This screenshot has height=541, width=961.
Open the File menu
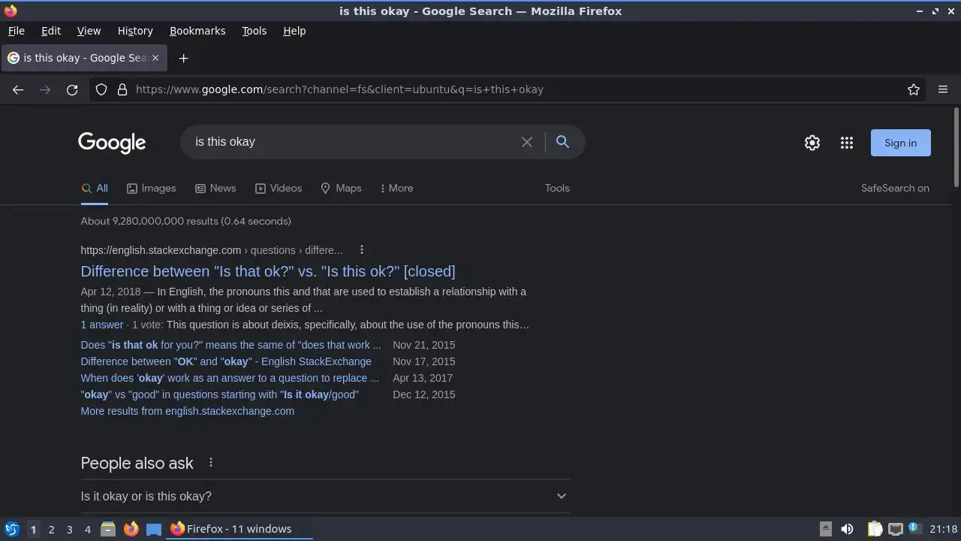click(16, 31)
